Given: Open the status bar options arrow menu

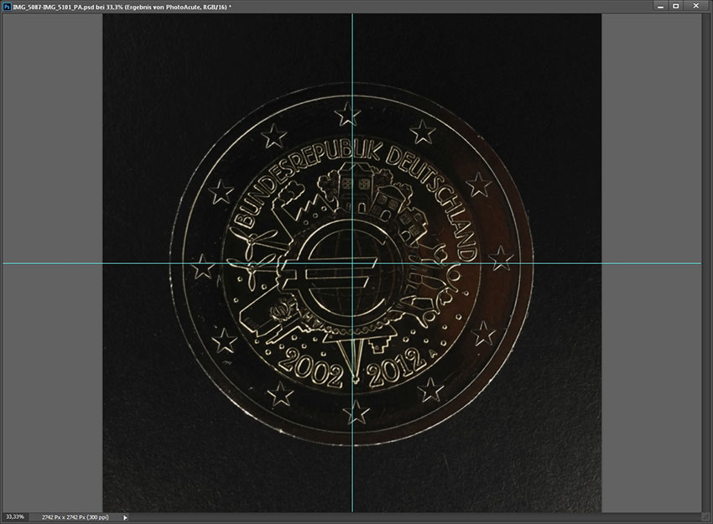Looking at the screenshot, I should click(126, 517).
